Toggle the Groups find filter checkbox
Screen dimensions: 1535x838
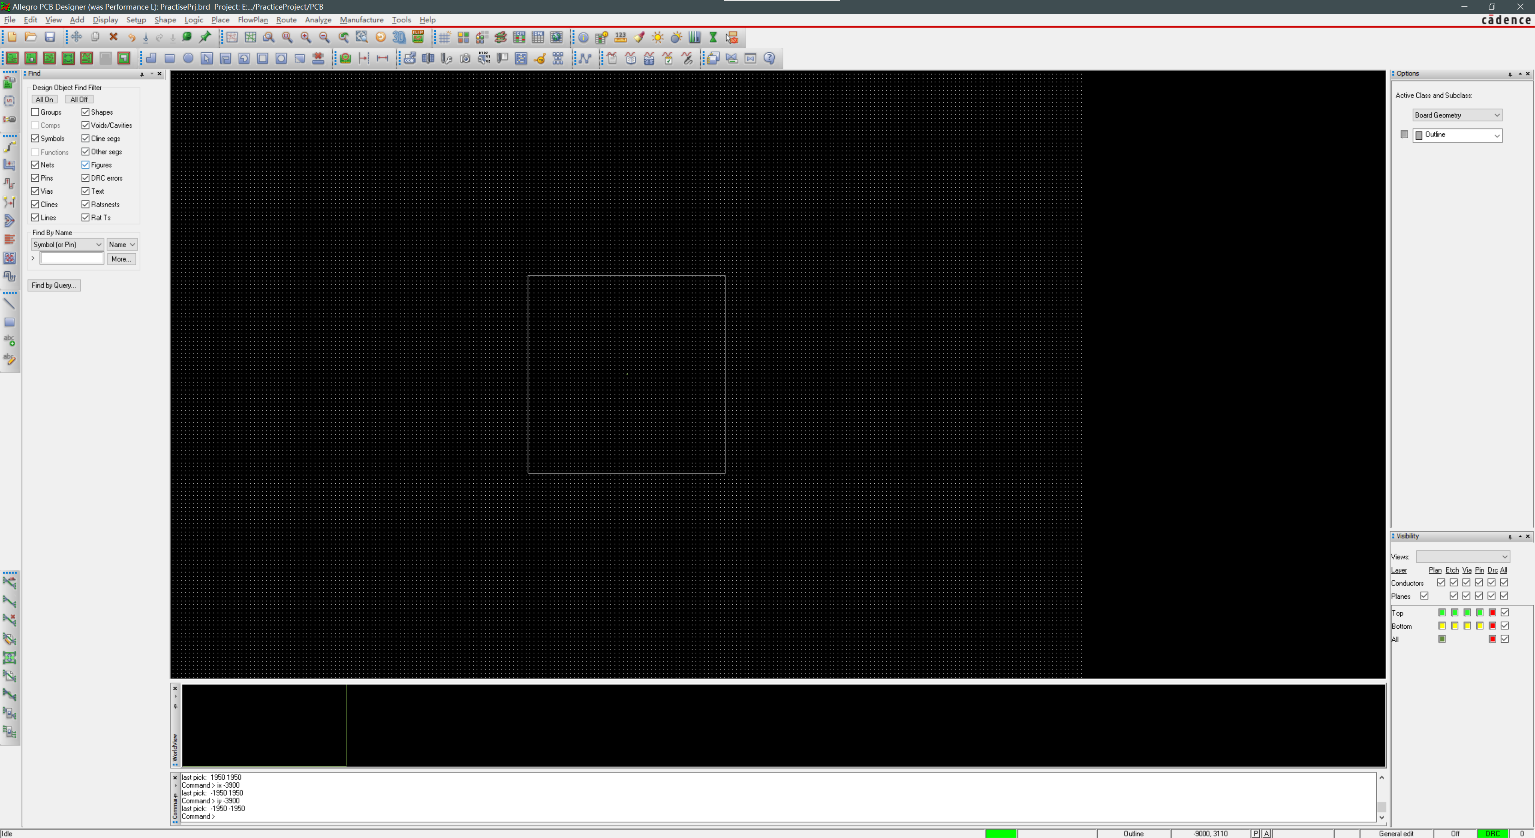[35, 112]
